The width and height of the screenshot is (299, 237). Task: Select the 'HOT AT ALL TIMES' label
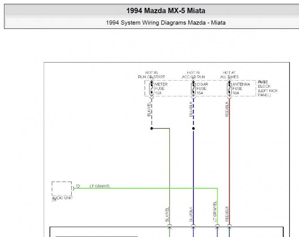pos(229,75)
